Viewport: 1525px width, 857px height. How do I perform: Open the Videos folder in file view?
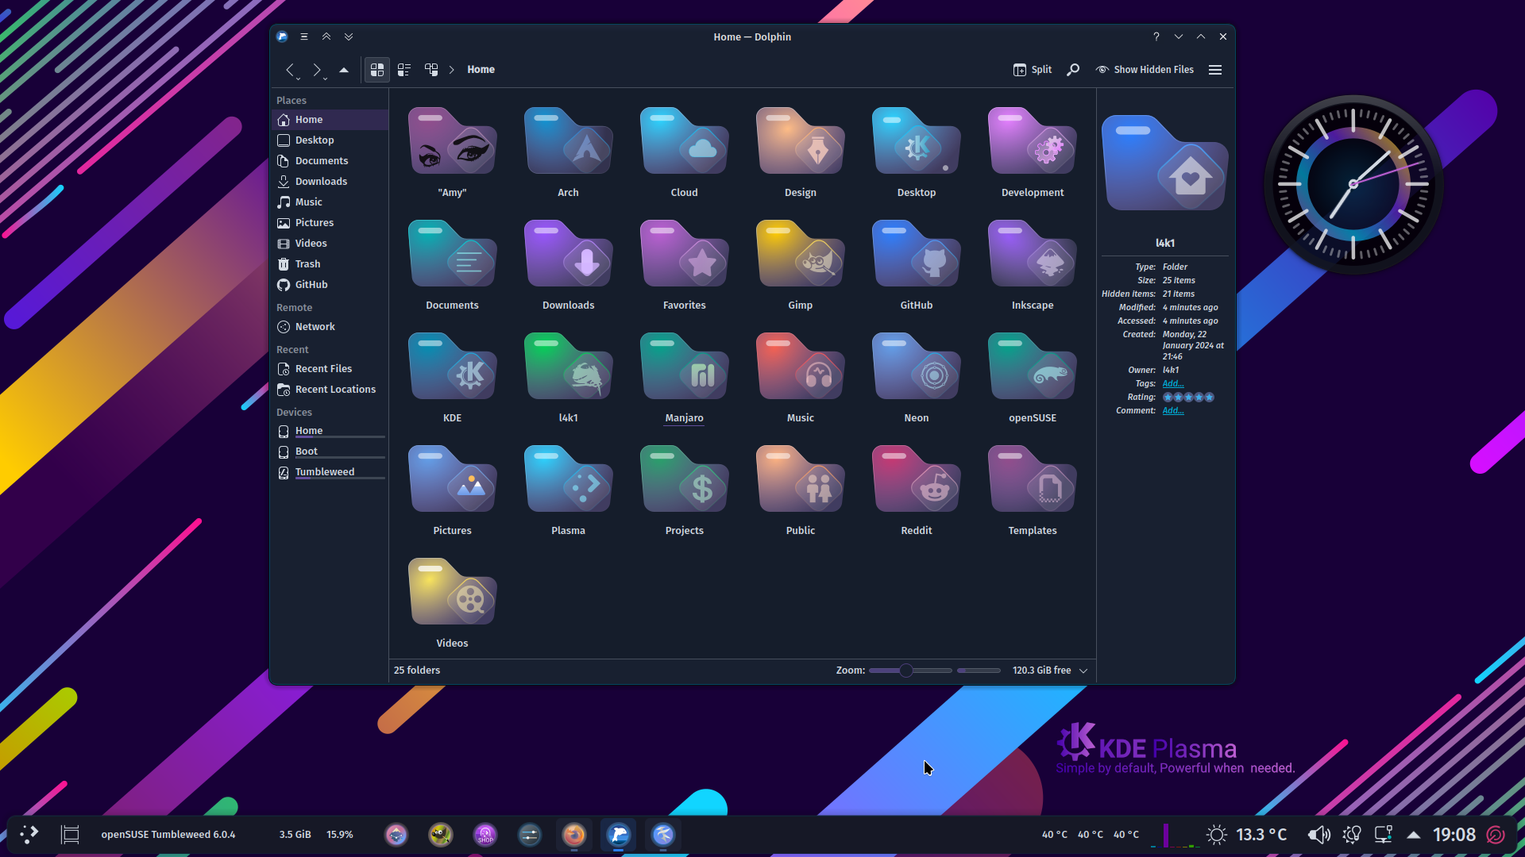(x=452, y=592)
